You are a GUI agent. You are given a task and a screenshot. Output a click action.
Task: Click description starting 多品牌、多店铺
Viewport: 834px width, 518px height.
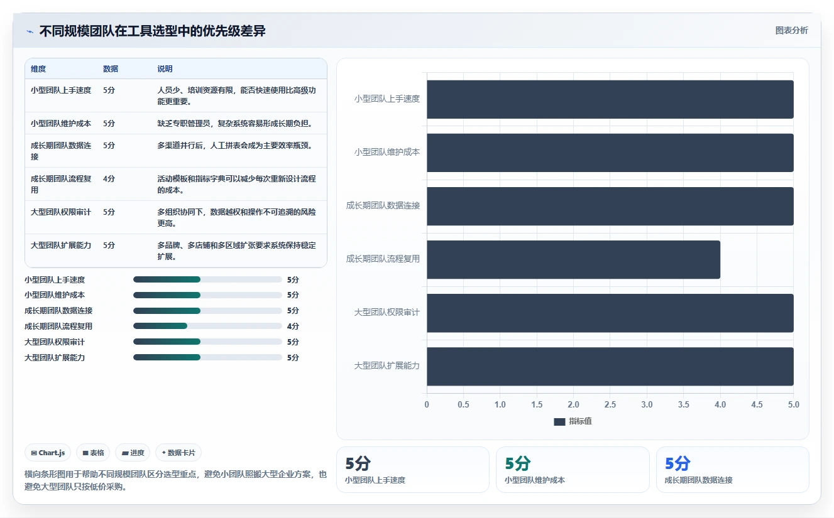tap(237, 251)
